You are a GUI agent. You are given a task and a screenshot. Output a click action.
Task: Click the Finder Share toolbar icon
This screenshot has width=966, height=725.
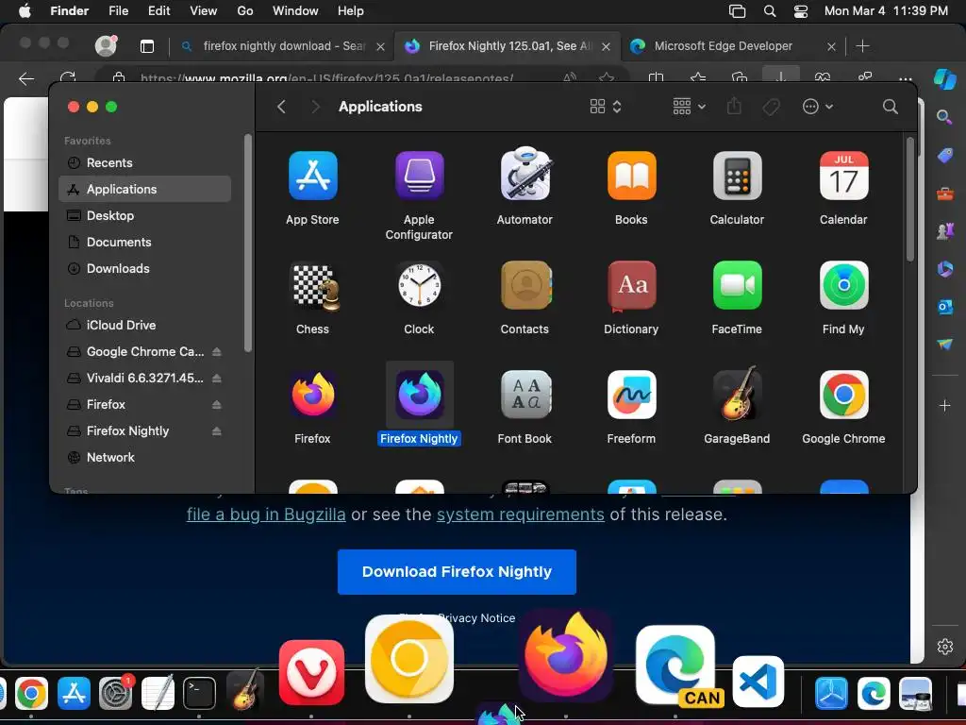734,107
